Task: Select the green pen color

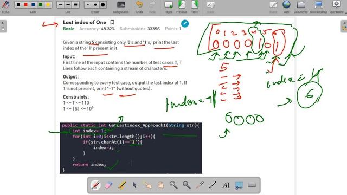Action: coord(41,5)
